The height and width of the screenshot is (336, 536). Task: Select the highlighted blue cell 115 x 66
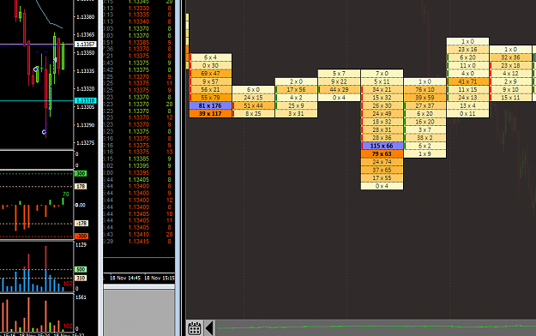(x=382, y=146)
